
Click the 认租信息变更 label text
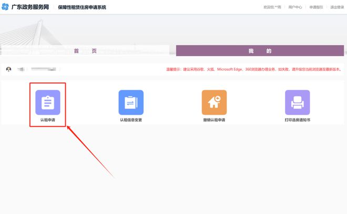click(x=131, y=120)
